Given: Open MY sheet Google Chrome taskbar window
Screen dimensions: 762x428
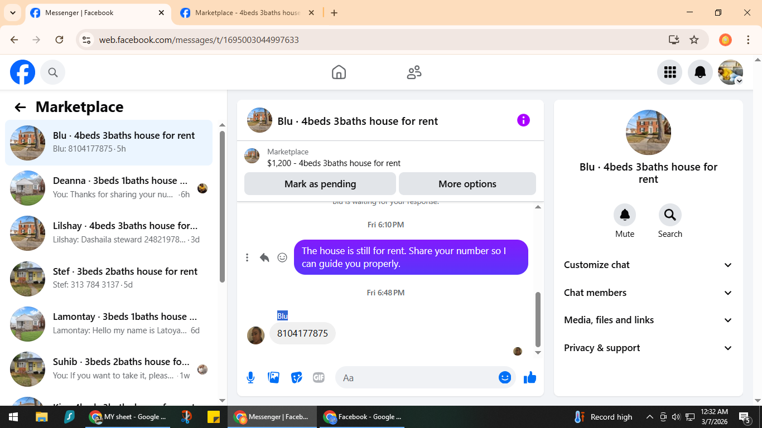Looking at the screenshot, I should 128,417.
